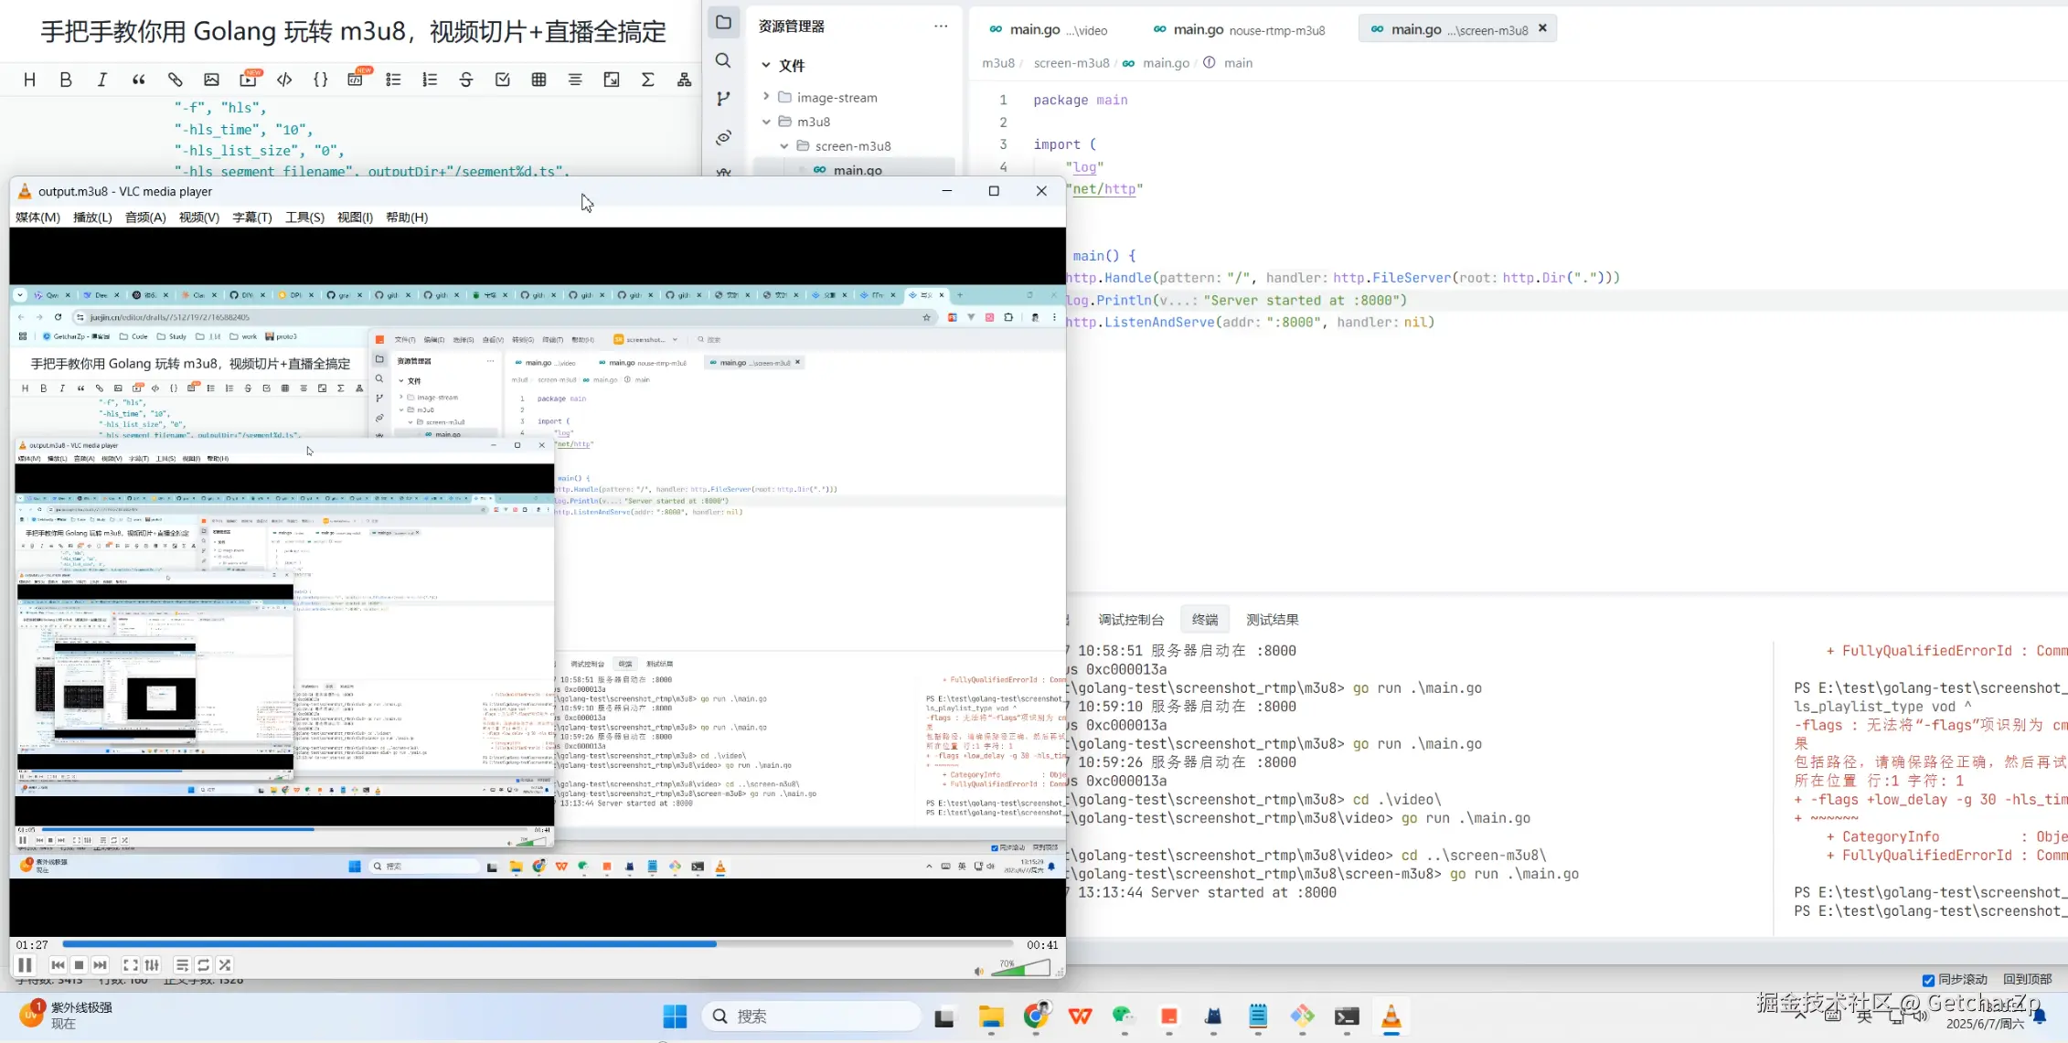Stop VLC playback

pyautogui.click(x=80, y=964)
